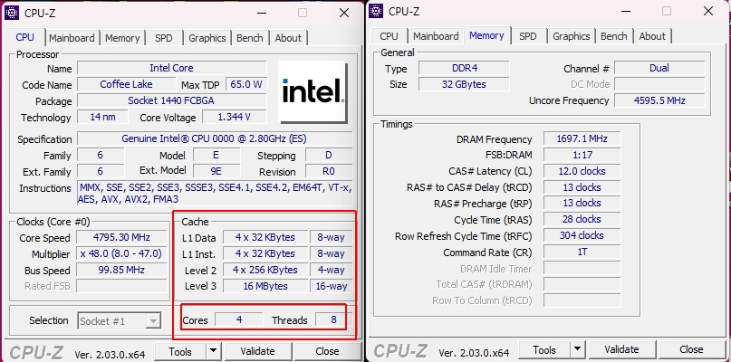
Task: Click the Uncore Frequency value 4595.5 MHz
Action: [x=659, y=100]
